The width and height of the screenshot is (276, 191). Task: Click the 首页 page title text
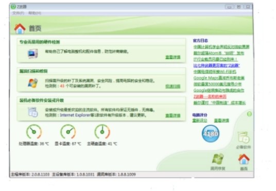(35, 28)
